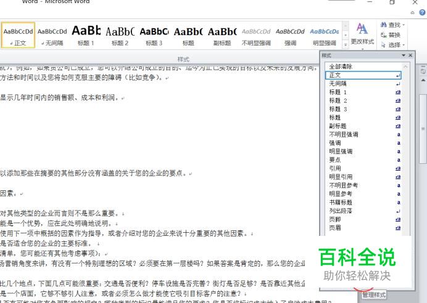Apply the 不明显强调 gallery style

point(256,36)
